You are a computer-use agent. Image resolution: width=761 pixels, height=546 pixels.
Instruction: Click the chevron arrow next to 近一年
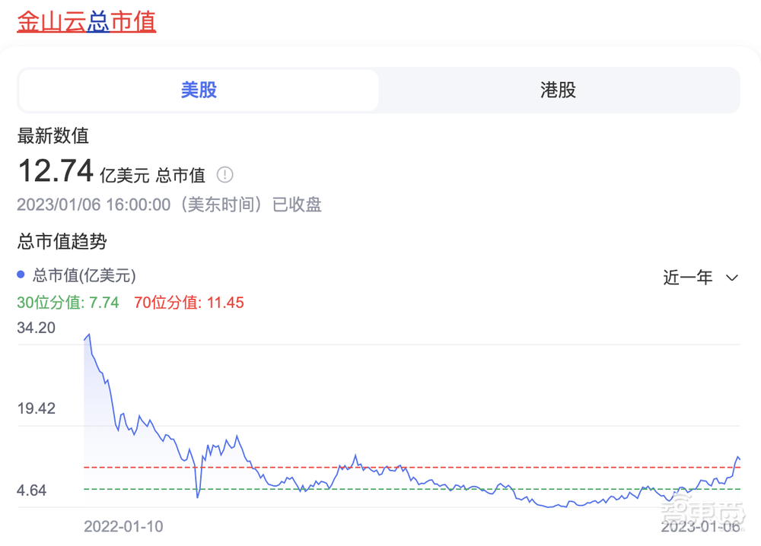click(x=731, y=278)
